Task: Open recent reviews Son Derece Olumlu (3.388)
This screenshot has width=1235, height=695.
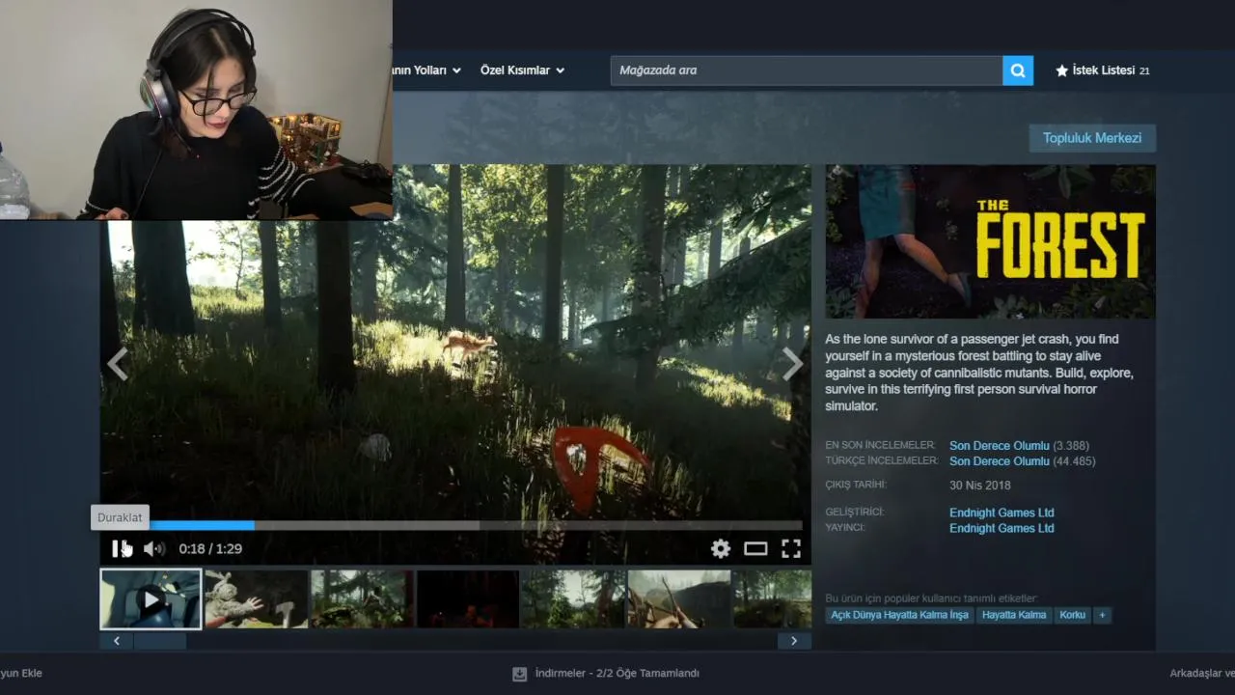Action: (1019, 446)
